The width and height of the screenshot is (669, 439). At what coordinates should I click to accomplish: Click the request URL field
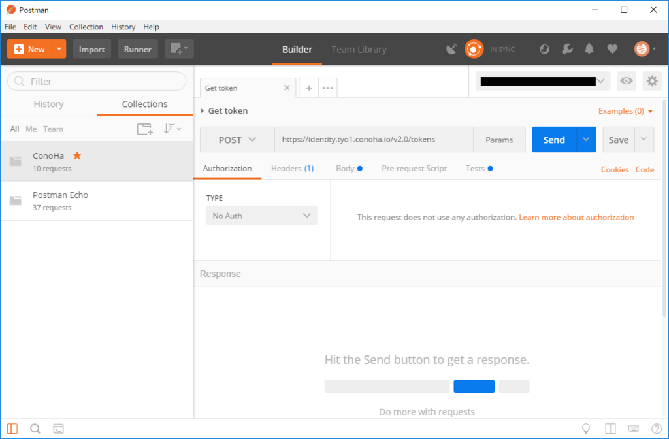[374, 140]
